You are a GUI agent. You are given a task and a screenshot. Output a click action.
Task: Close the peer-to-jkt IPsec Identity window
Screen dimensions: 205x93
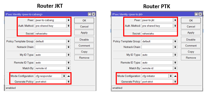point(200,14)
